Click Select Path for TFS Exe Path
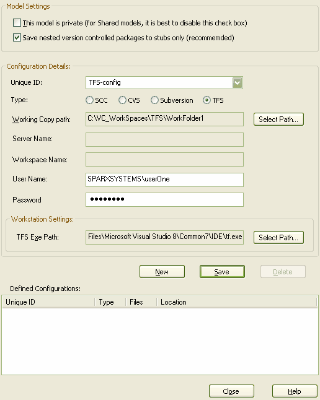The image size is (320, 400). click(x=278, y=238)
